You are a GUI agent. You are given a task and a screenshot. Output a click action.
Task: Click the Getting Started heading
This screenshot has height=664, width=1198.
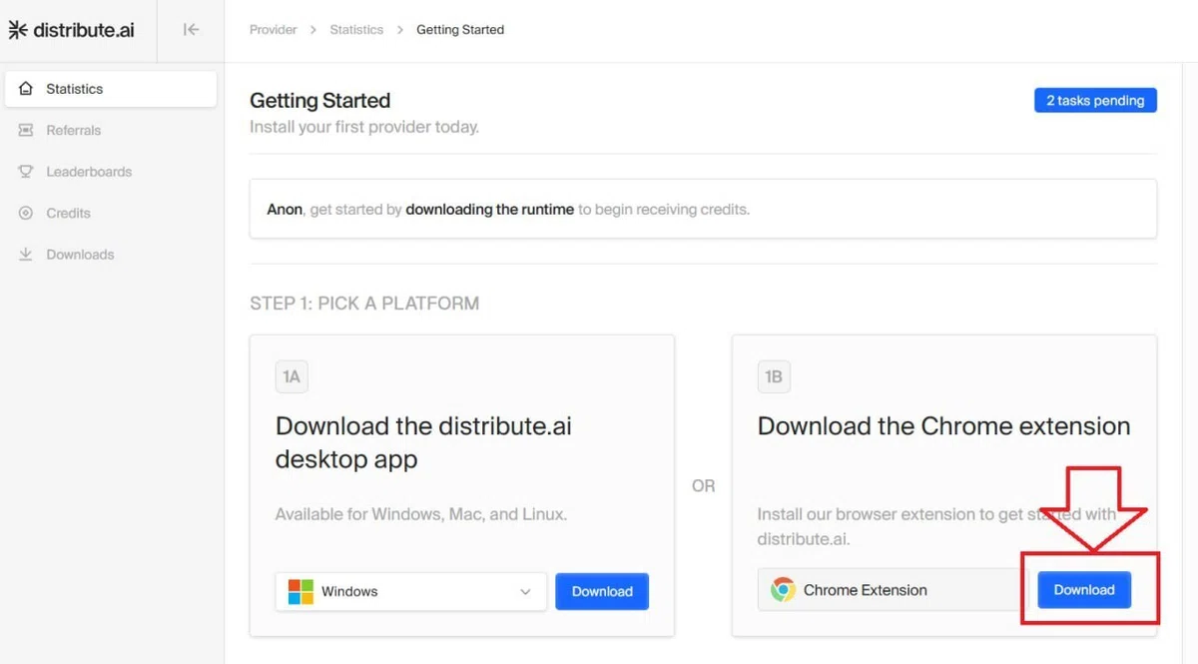point(319,101)
